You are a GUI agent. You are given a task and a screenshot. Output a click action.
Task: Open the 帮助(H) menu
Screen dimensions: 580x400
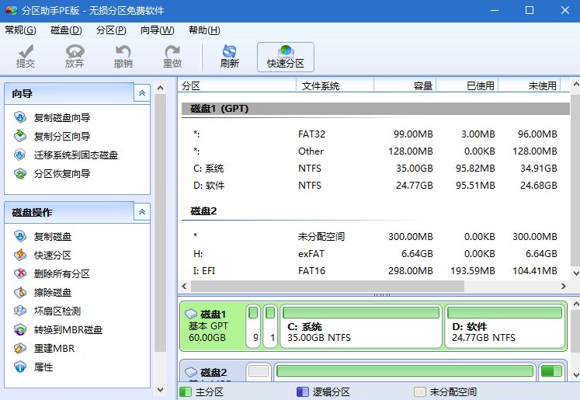tap(203, 30)
